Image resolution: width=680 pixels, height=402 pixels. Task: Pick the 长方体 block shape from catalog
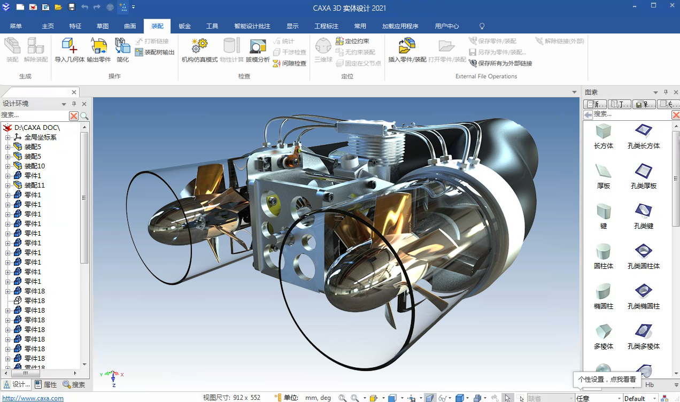(x=604, y=136)
